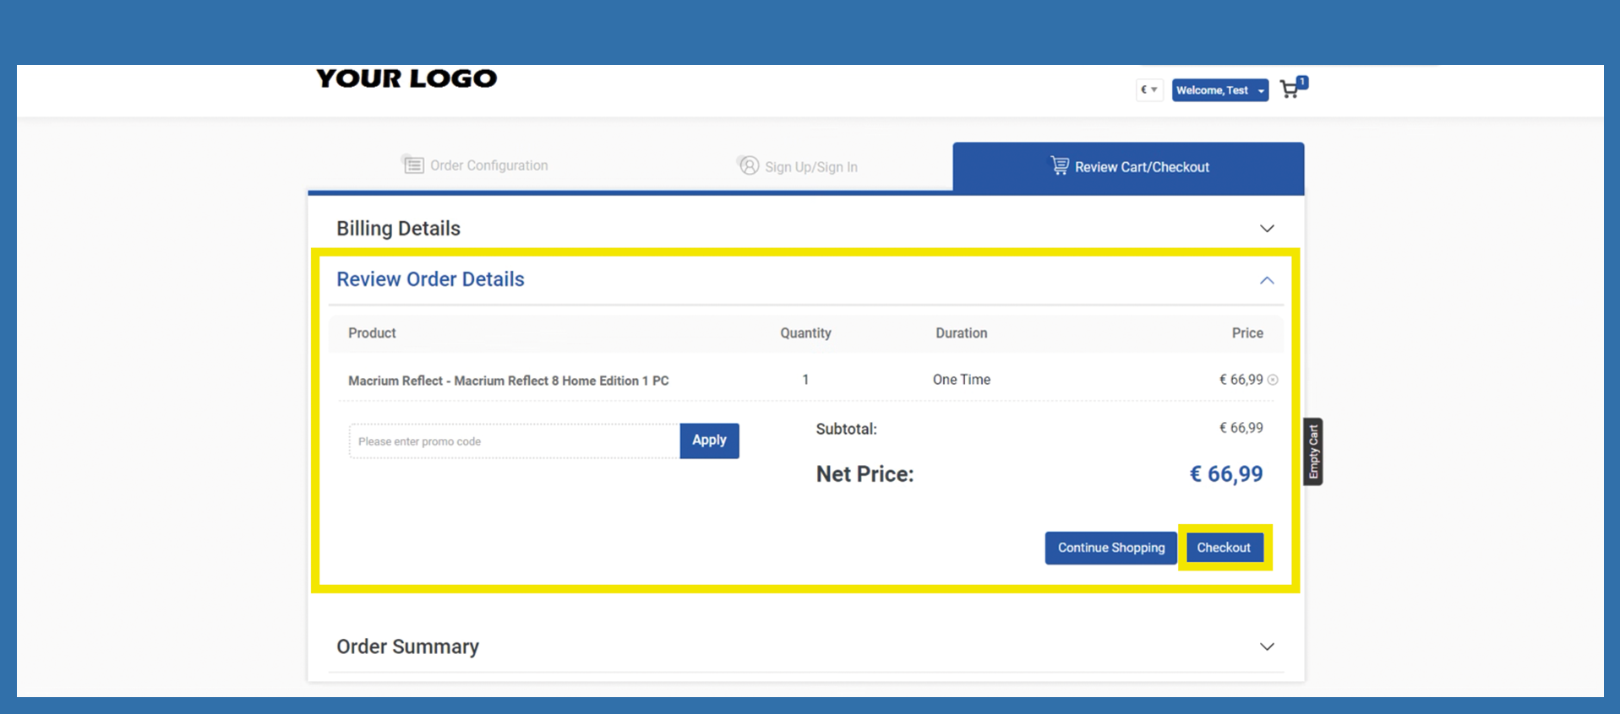Image resolution: width=1620 pixels, height=714 pixels.
Task: Open the euro currency selector dropdown
Action: pyautogui.click(x=1149, y=90)
